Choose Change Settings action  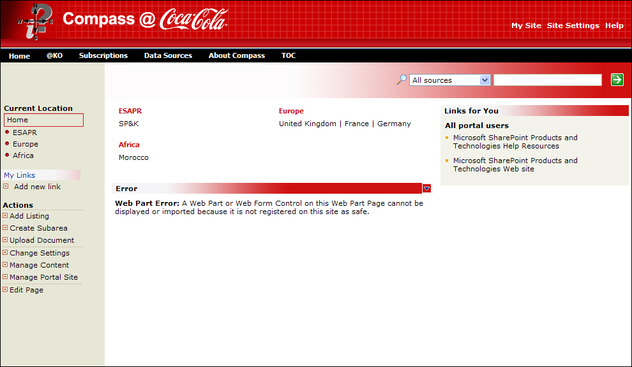[40, 253]
